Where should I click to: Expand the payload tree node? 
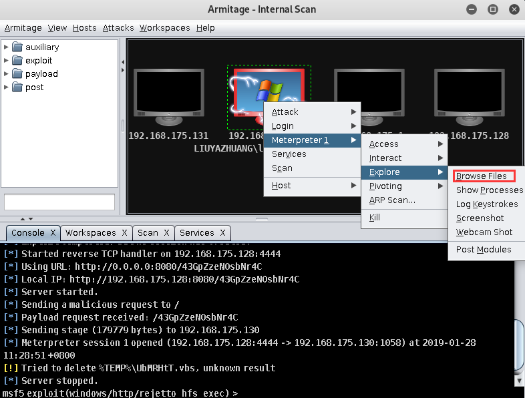click(x=6, y=73)
